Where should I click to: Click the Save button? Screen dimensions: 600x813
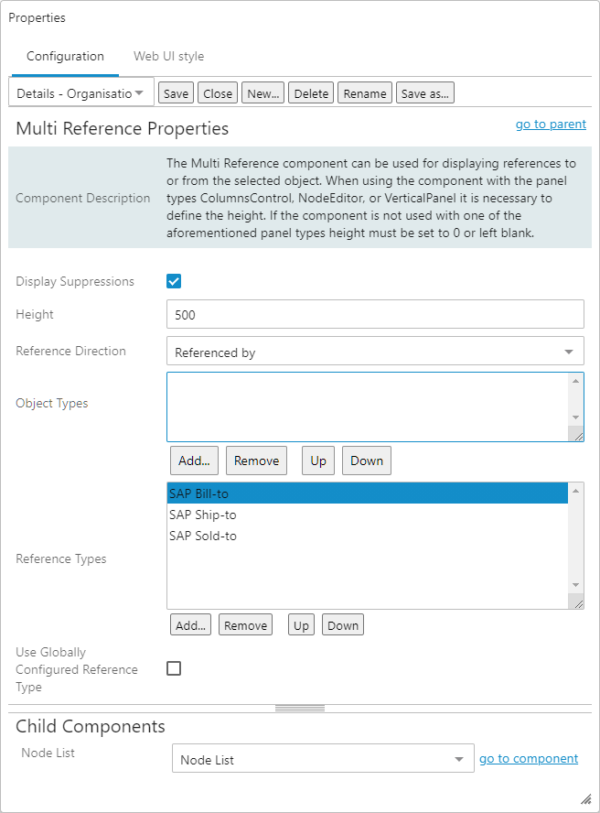coord(176,93)
